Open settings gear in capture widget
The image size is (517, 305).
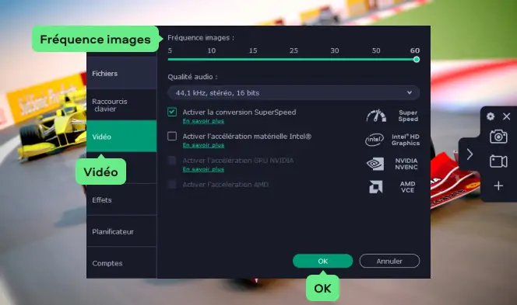pyautogui.click(x=491, y=116)
